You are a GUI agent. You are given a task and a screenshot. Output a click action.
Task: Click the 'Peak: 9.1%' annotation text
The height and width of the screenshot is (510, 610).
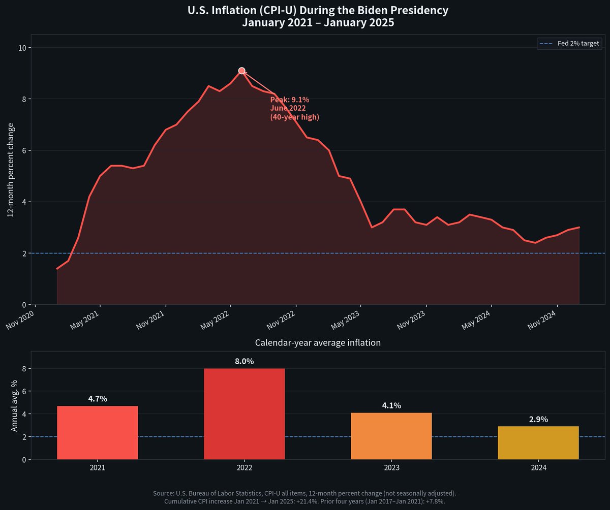coord(289,100)
